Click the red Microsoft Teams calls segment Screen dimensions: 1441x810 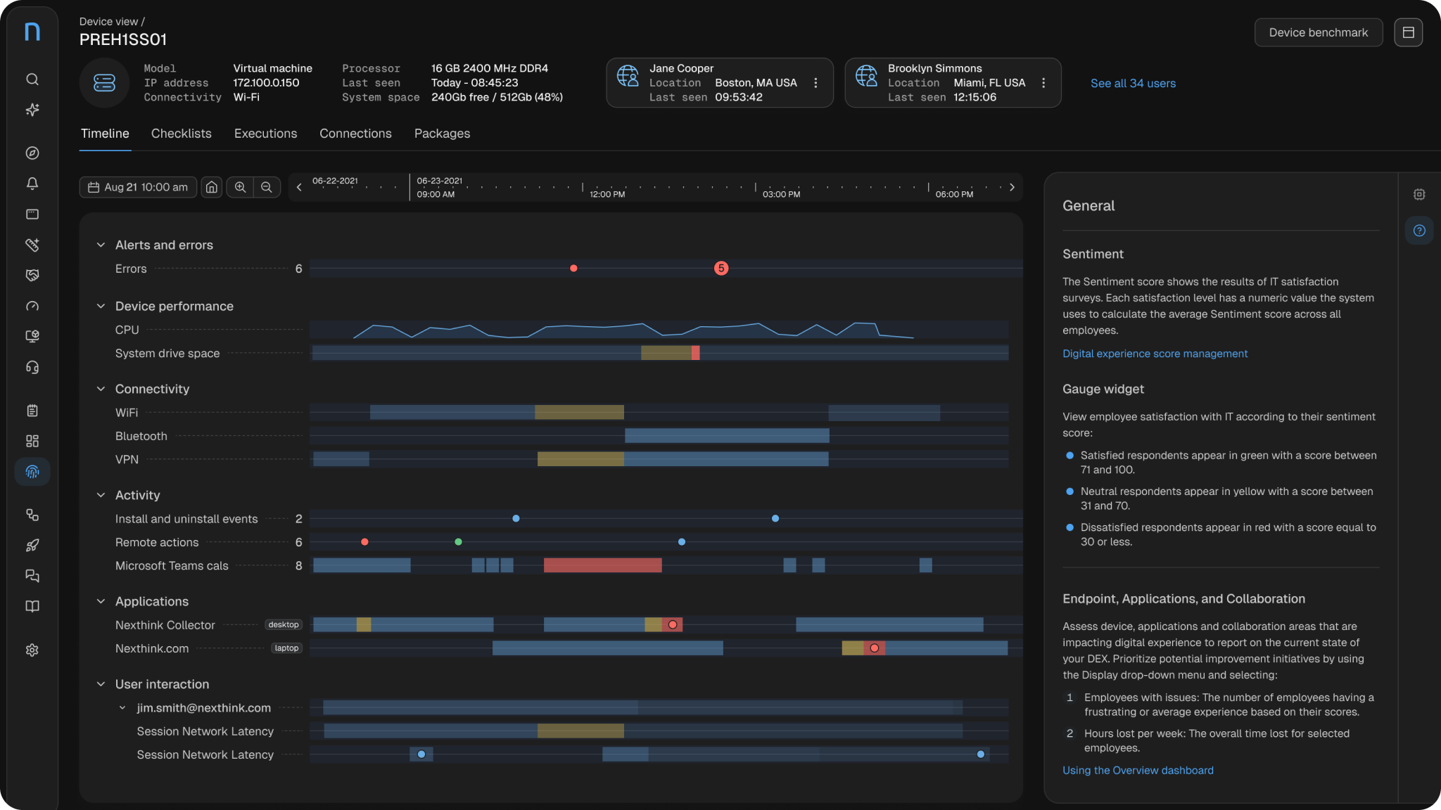[x=602, y=565]
